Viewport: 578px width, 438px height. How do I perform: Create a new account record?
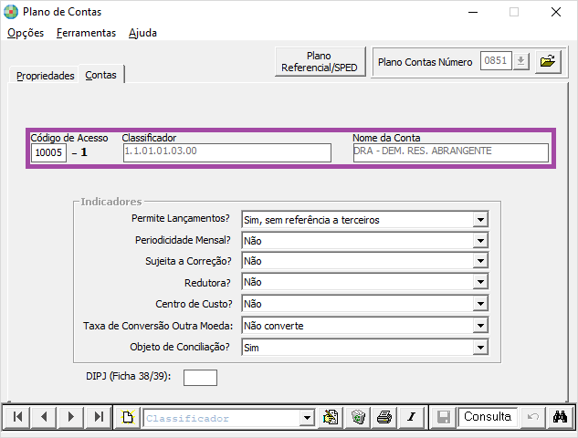point(128,417)
